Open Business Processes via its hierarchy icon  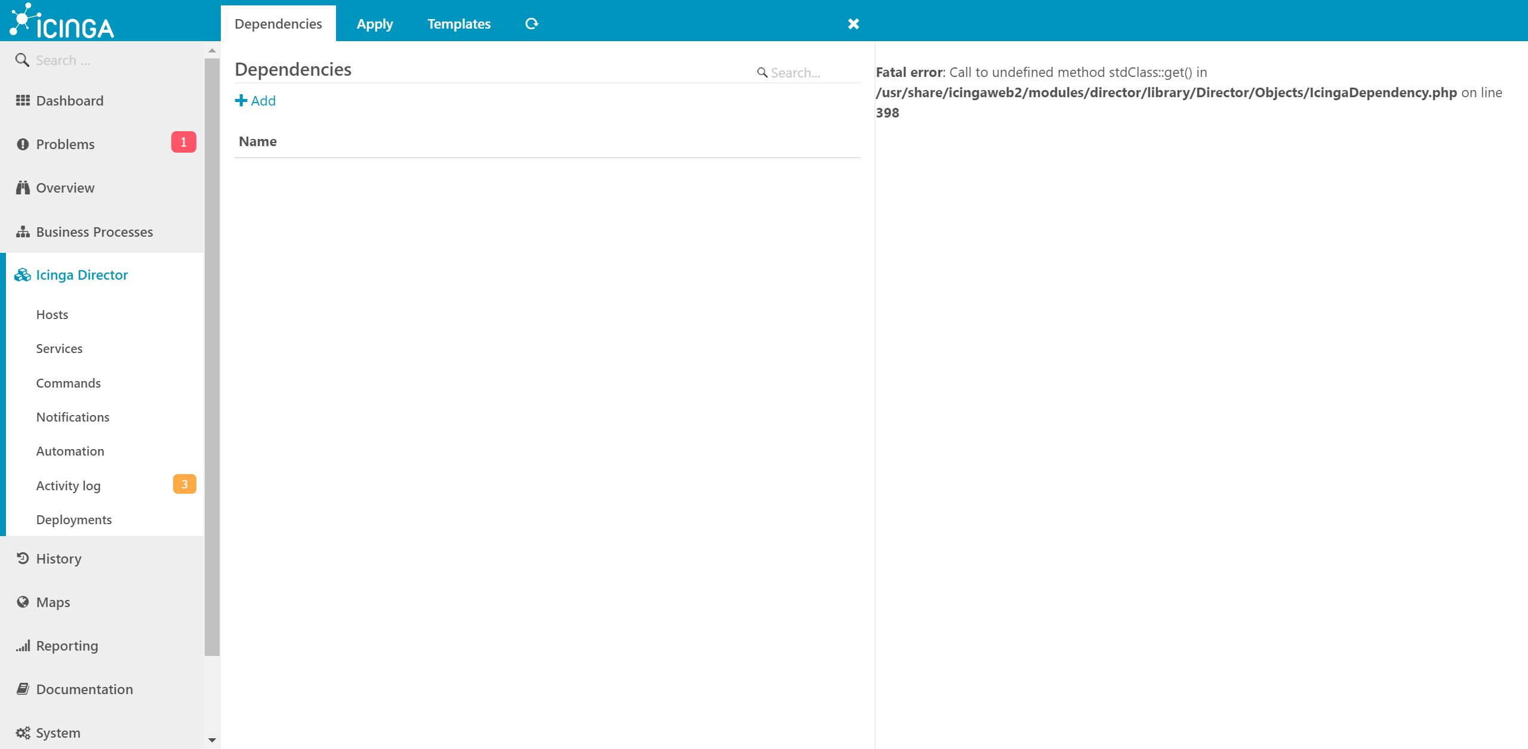pos(22,231)
